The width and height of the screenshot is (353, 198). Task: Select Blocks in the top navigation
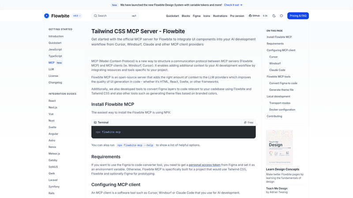(x=186, y=16)
